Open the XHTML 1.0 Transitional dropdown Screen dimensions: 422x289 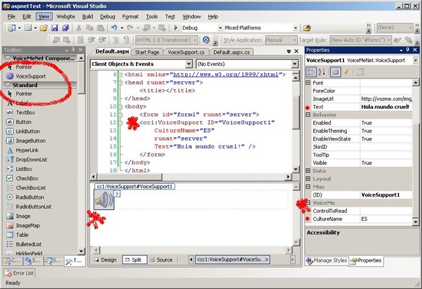(195, 40)
